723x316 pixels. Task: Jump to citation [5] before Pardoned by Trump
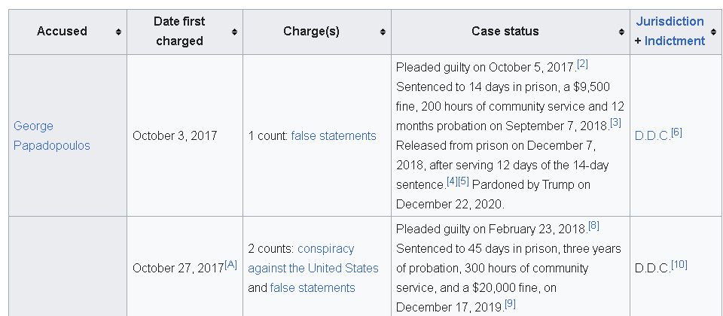(463, 181)
